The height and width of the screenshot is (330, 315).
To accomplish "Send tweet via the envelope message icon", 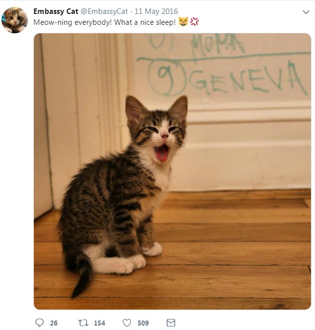I will tap(171, 323).
